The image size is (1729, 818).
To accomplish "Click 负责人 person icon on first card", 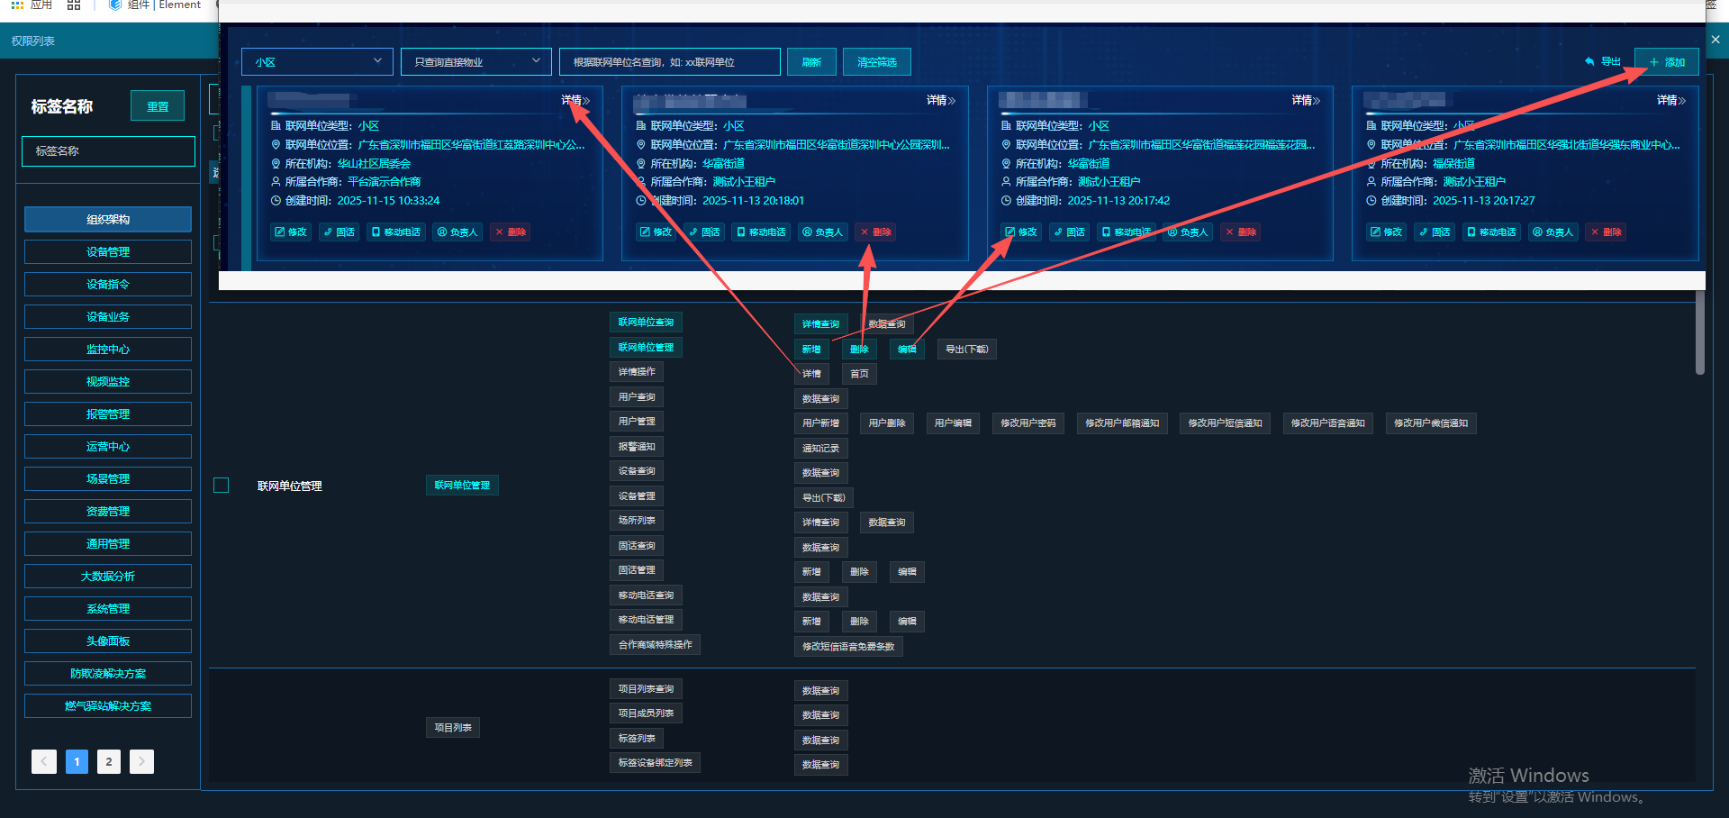I will pyautogui.click(x=442, y=232).
